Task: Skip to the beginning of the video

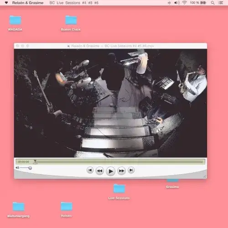Action: pyautogui.click(x=90, y=170)
